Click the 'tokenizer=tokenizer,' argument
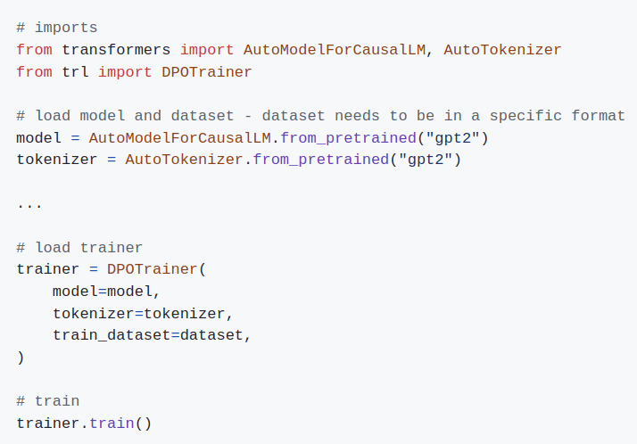Image resolution: width=637 pixels, height=444 pixels. (x=143, y=314)
